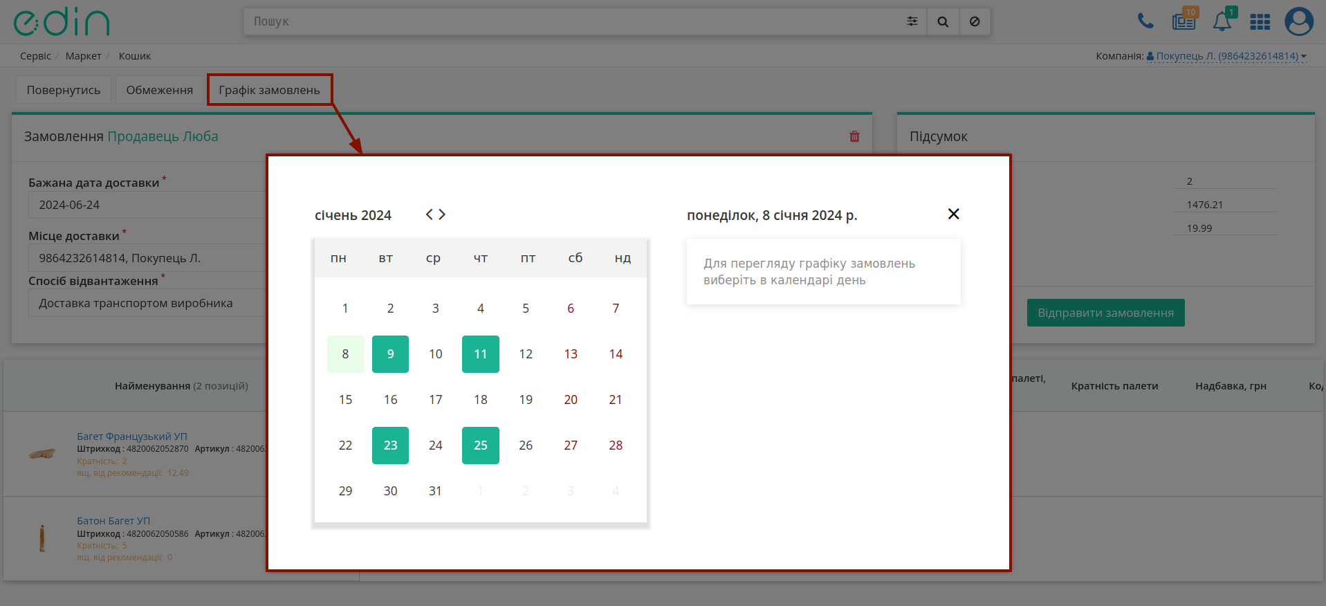Select date 22 in calendar
Screen dimensions: 1326x606
(345, 446)
